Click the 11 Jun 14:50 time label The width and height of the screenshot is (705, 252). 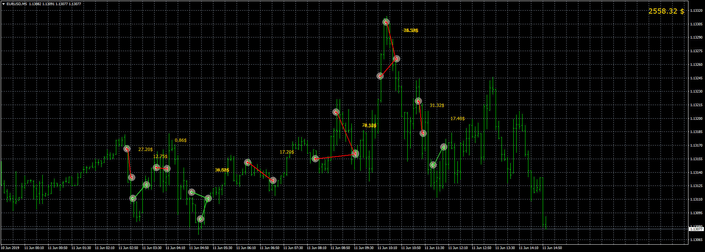(x=552, y=248)
